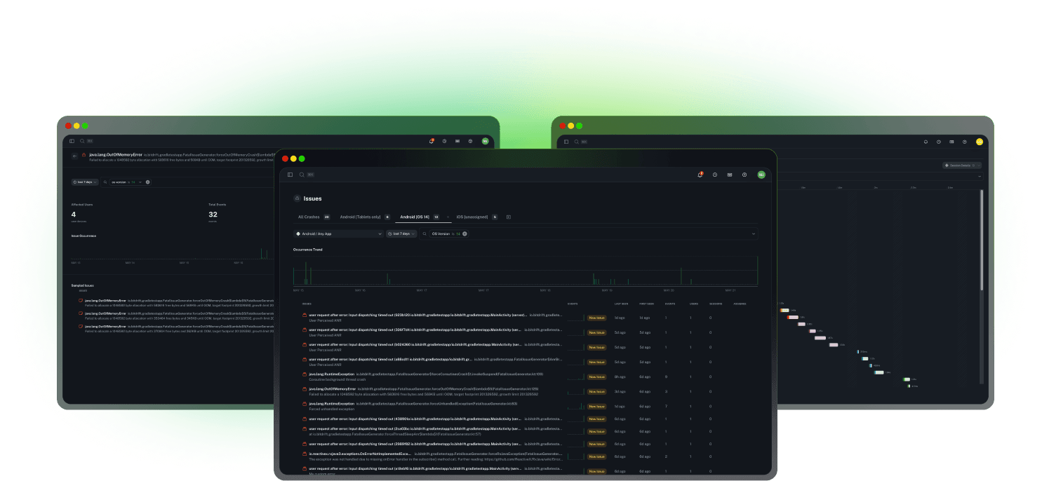The height and width of the screenshot is (481, 1042).
Task: Open the green user avatar in Issues window
Action: pos(761,175)
